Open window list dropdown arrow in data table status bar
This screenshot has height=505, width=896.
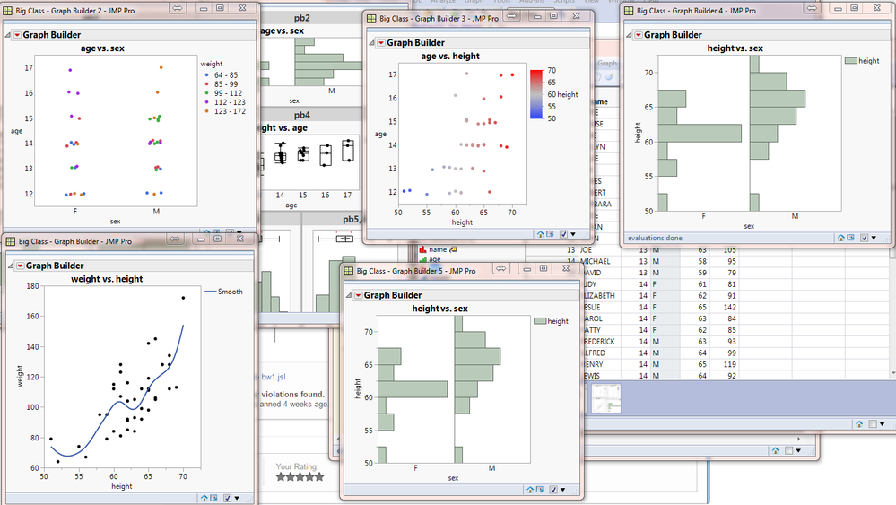coord(882,424)
